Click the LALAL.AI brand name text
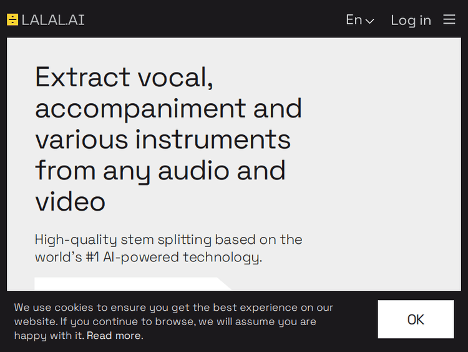Viewport: 468px width, 352px height. 53,20
